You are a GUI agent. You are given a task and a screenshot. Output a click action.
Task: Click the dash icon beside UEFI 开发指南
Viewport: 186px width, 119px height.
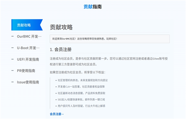click(x=12, y=59)
